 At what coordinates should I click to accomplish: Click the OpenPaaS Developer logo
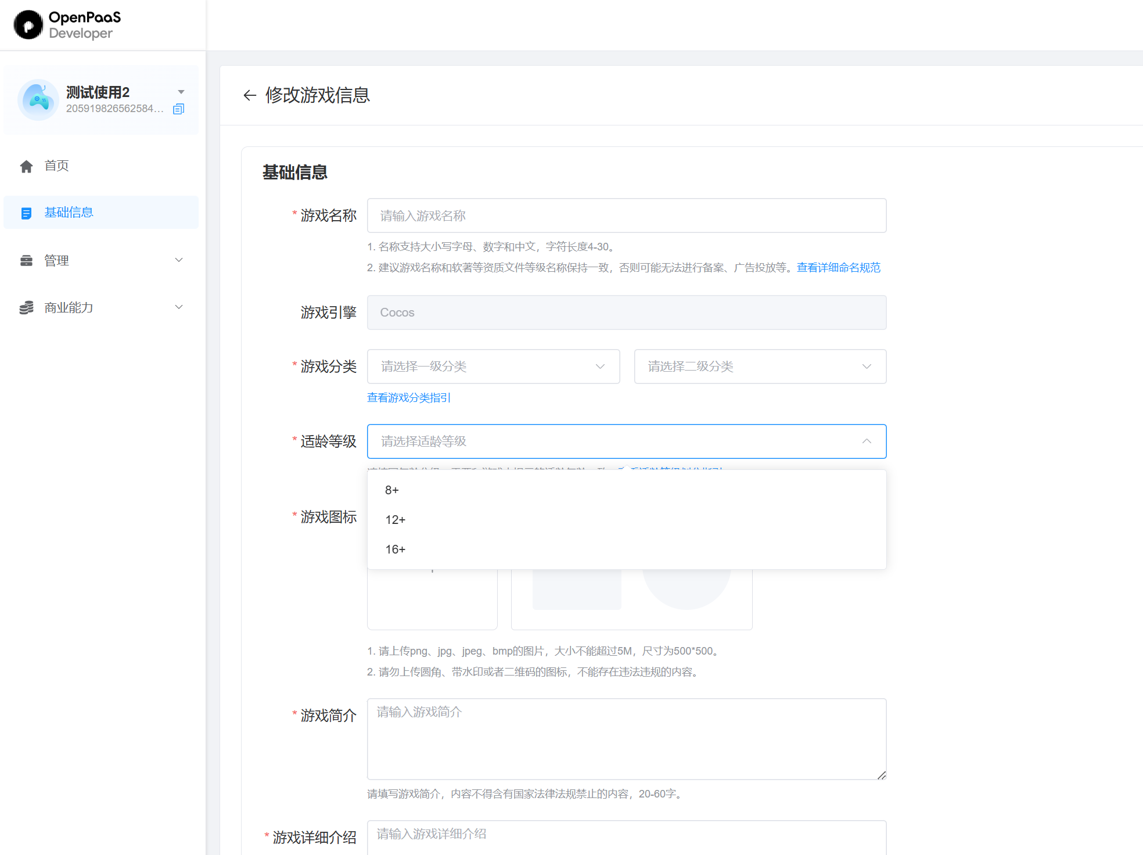pos(67,25)
